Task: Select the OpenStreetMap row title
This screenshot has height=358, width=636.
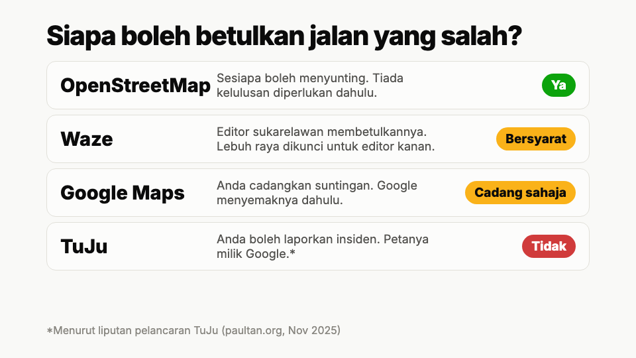Action: (135, 86)
